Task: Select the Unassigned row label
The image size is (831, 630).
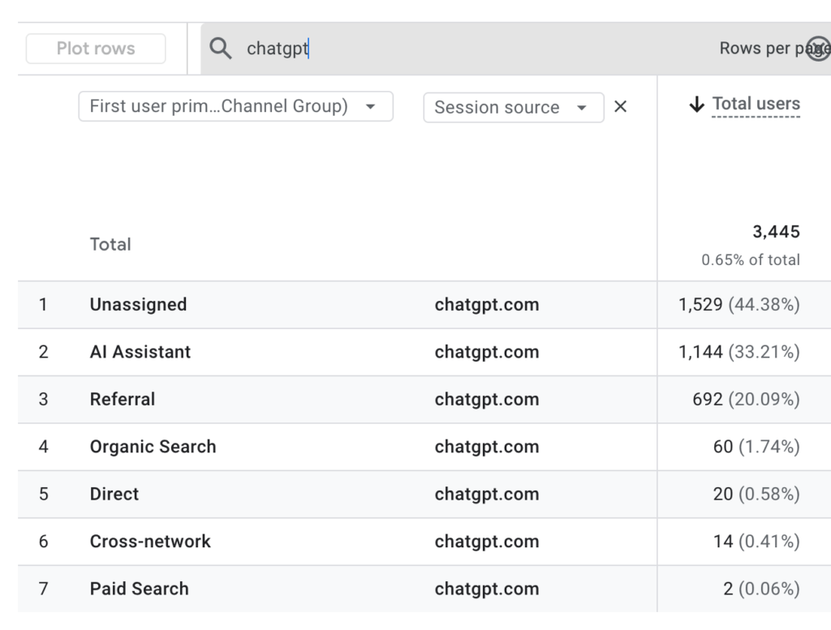Action: pos(138,304)
